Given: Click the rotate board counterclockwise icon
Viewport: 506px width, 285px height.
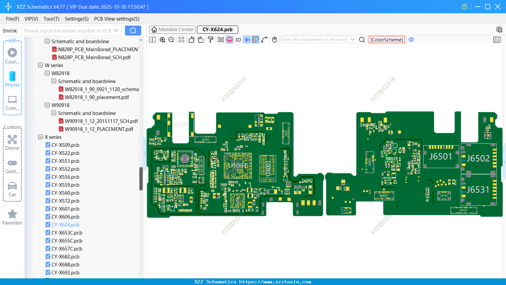Looking at the screenshot, I should click(191, 40).
